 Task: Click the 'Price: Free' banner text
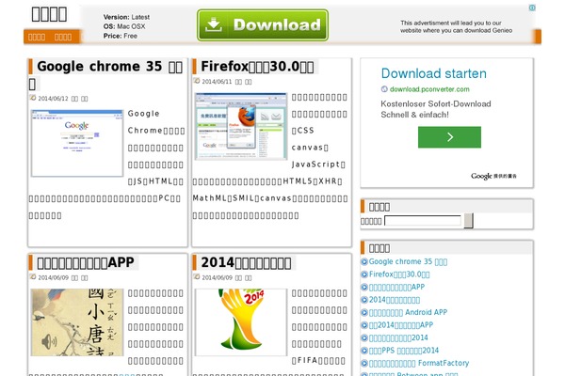pyautogui.click(x=120, y=36)
